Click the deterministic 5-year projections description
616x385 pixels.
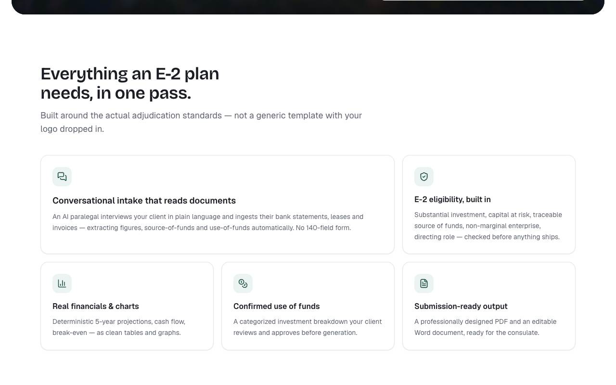coord(119,327)
